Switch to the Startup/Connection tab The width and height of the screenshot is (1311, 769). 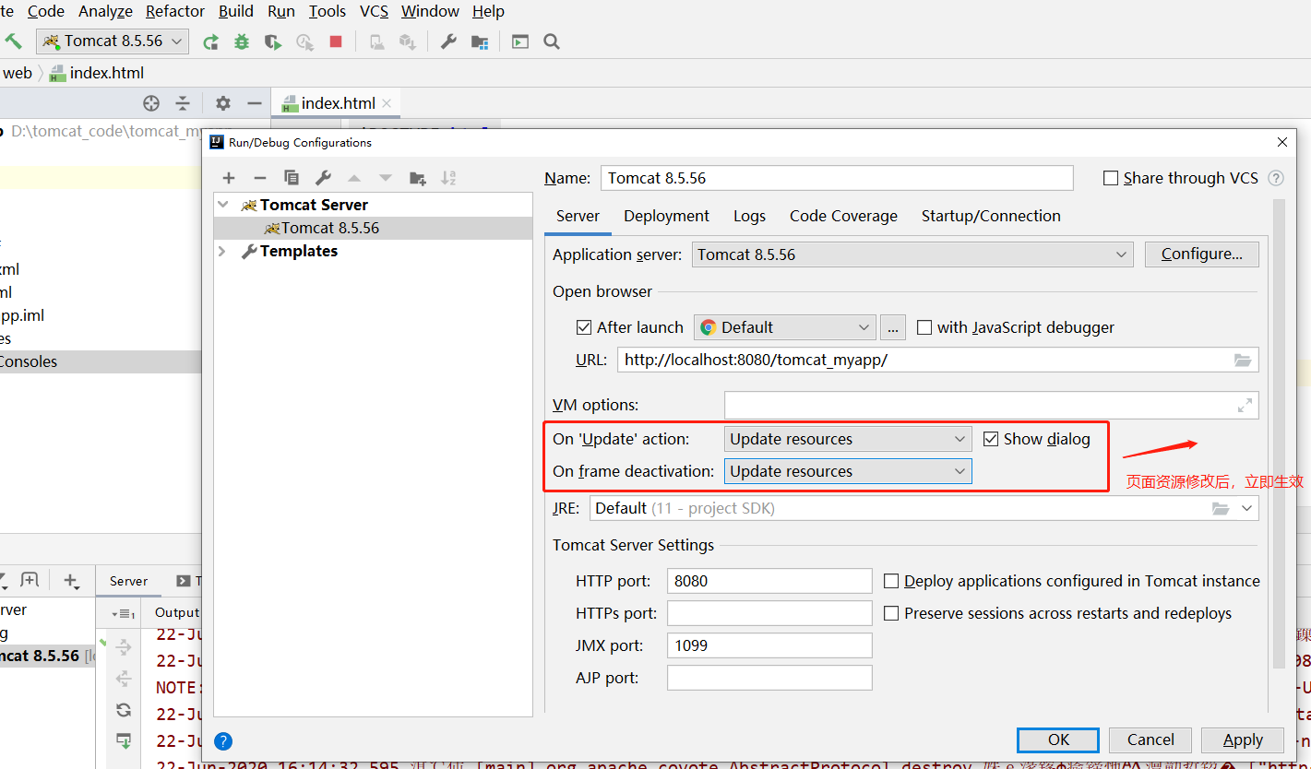pyautogui.click(x=991, y=216)
